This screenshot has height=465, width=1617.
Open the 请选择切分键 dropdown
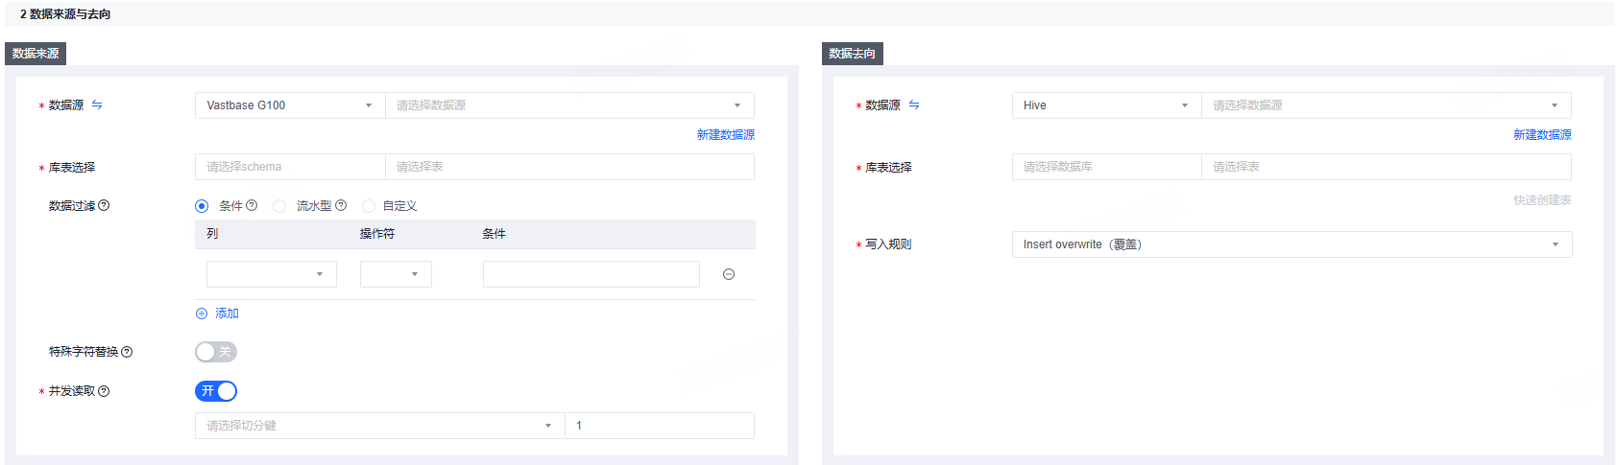[x=379, y=426]
